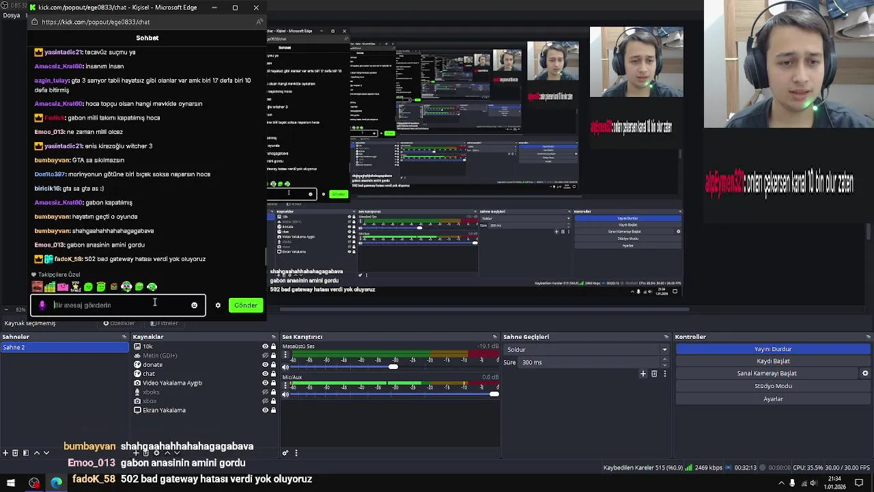
Task: Open virtual camera settings gear
Action: (865, 373)
